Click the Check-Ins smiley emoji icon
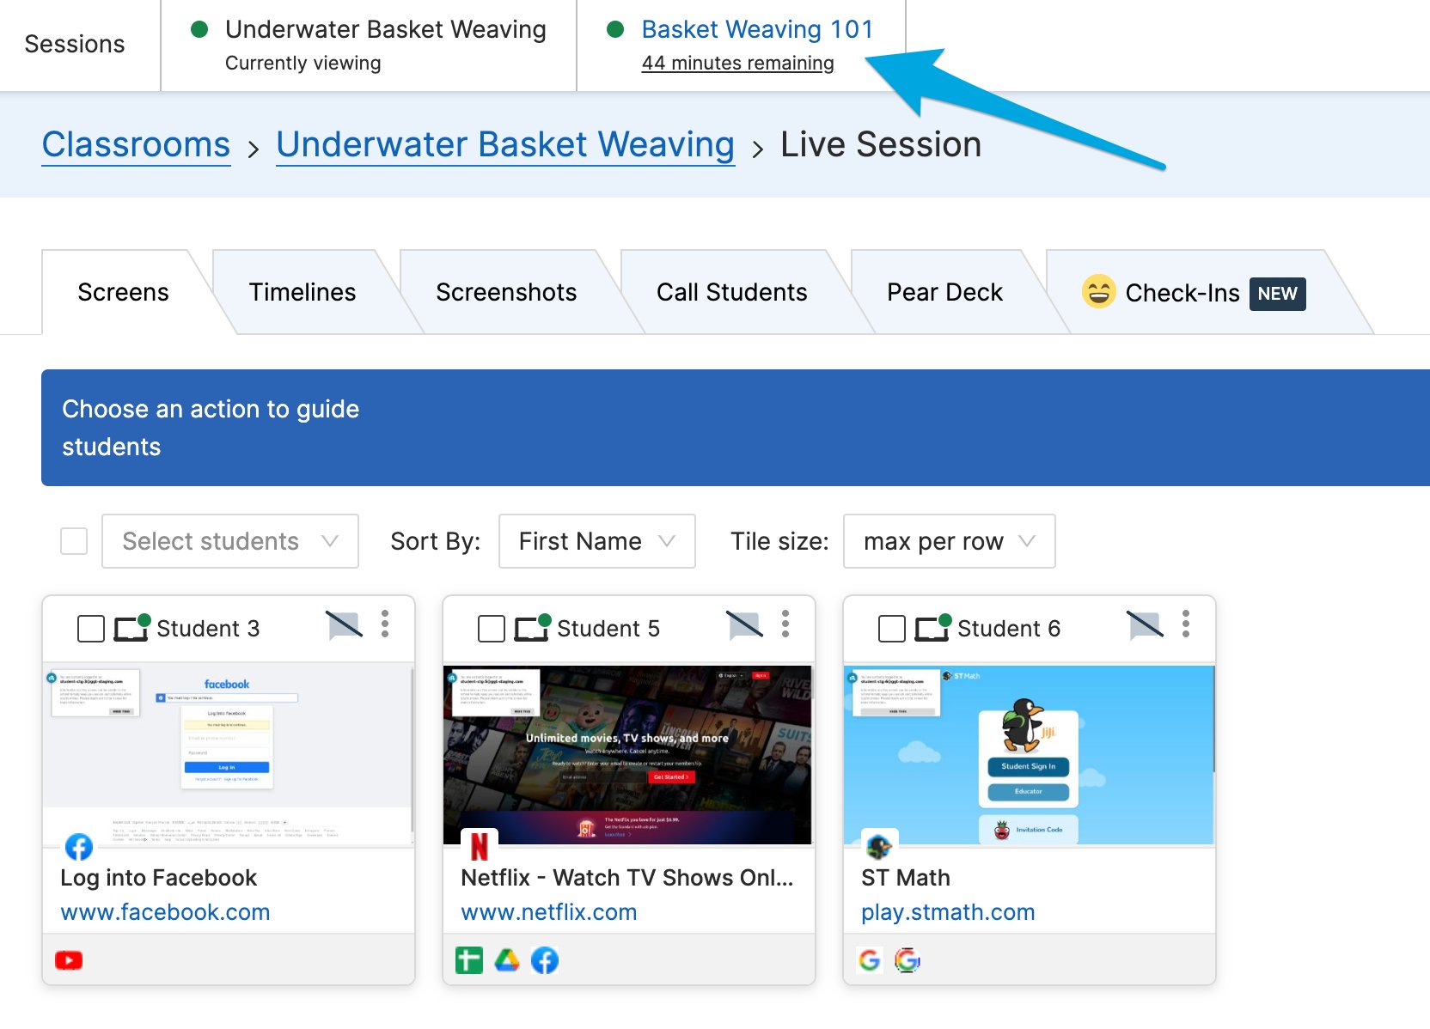1430x1029 pixels. coord(1098,291)
